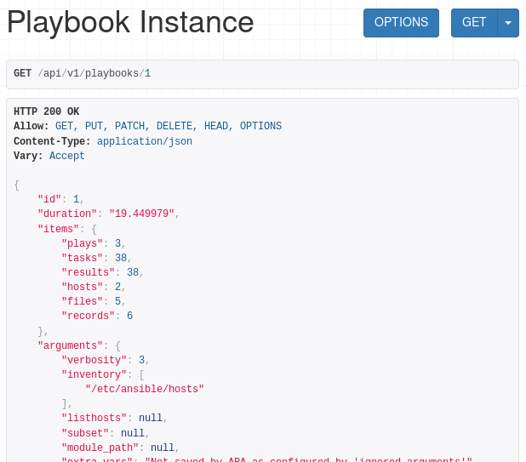Viewport: 526px width, 462px height.
Task: Click the Allow header methods list
Action: point(168,126)
